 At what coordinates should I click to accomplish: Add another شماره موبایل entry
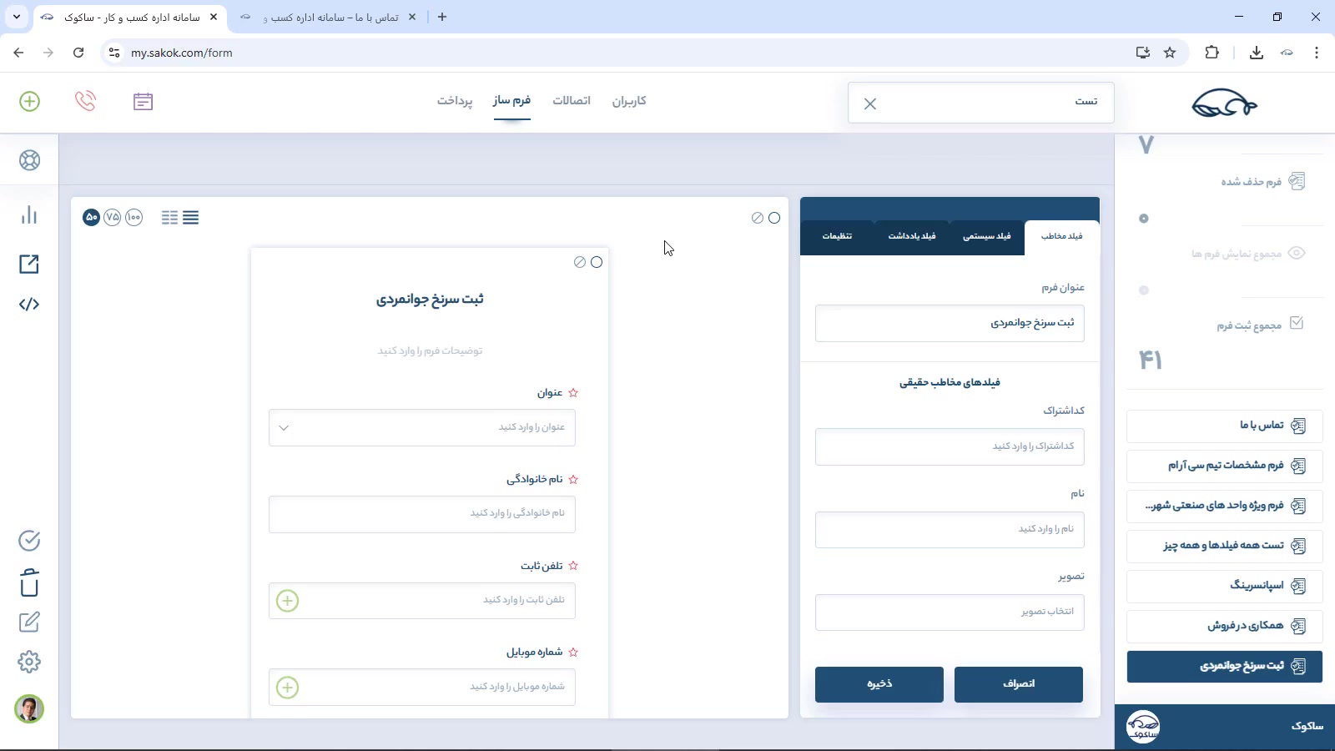(x=288, y=688)
